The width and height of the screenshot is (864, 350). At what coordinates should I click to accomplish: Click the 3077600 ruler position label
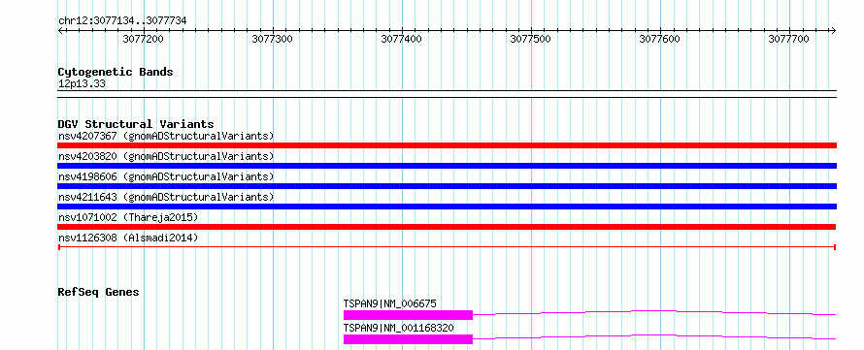(x=659, y=39)
